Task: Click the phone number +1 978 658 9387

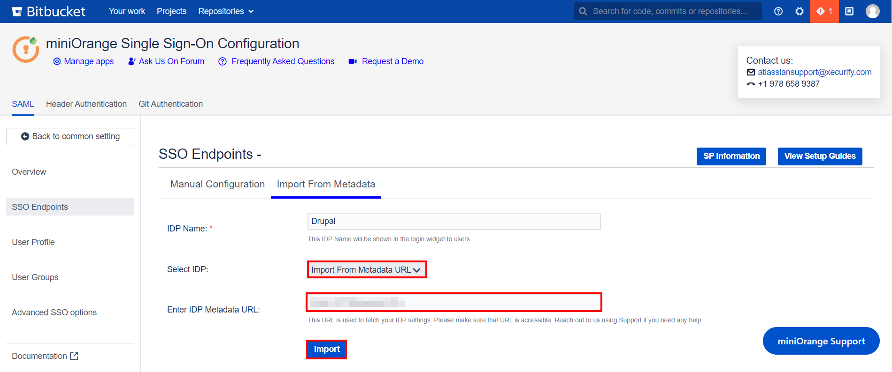Action: click(x=789, y=84)
